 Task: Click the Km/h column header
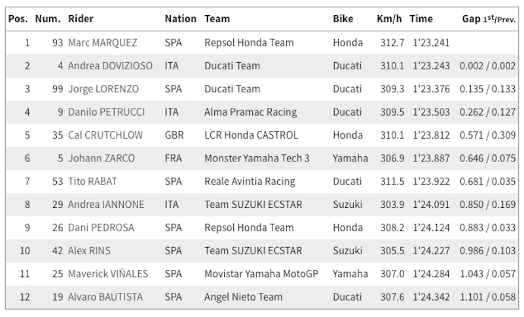389,19
